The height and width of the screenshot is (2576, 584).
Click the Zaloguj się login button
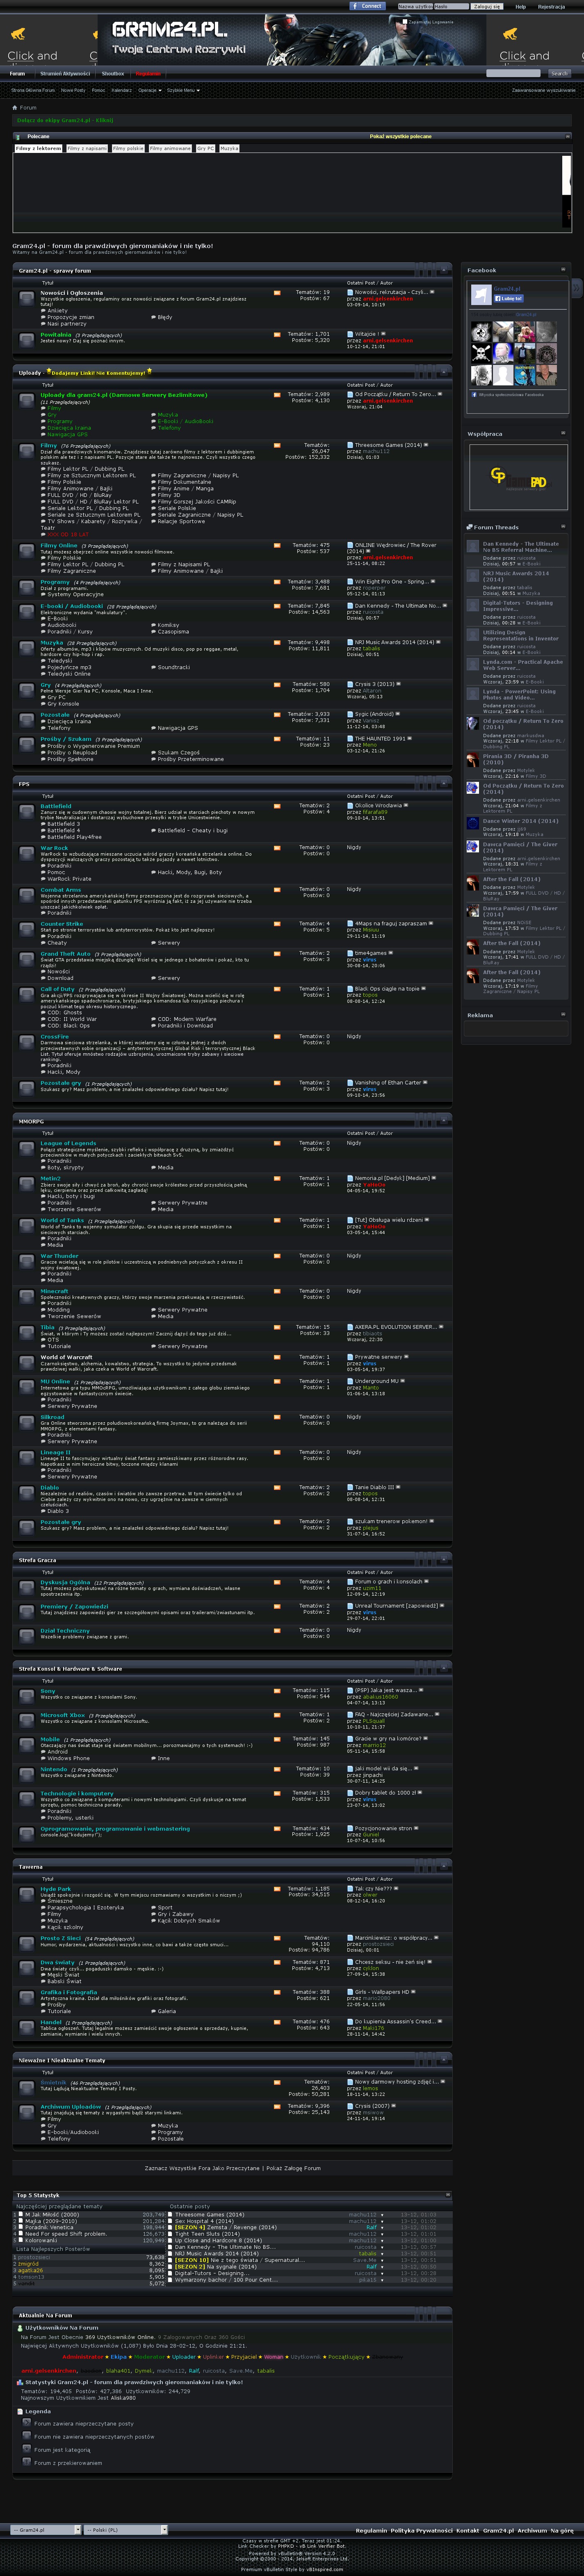coord(486,6)
